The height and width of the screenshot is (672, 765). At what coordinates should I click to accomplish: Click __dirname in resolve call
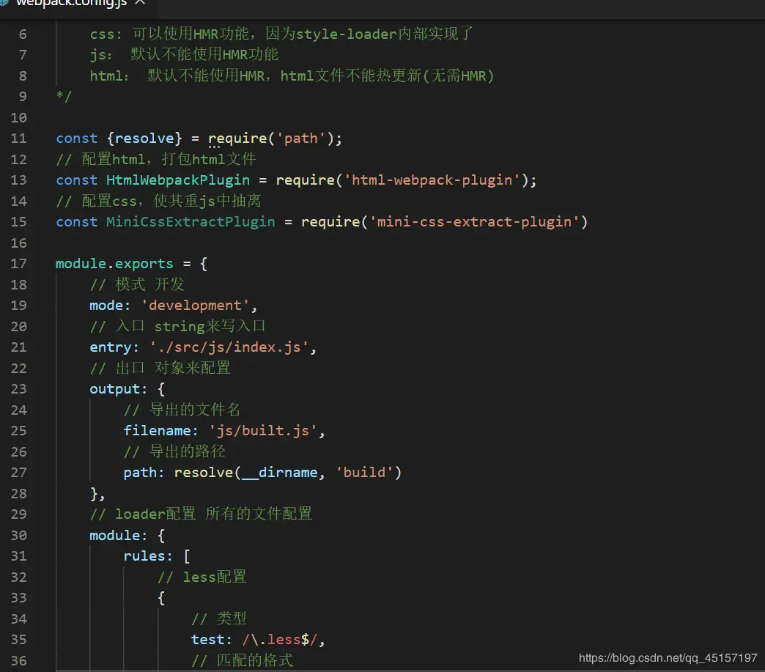280,473
